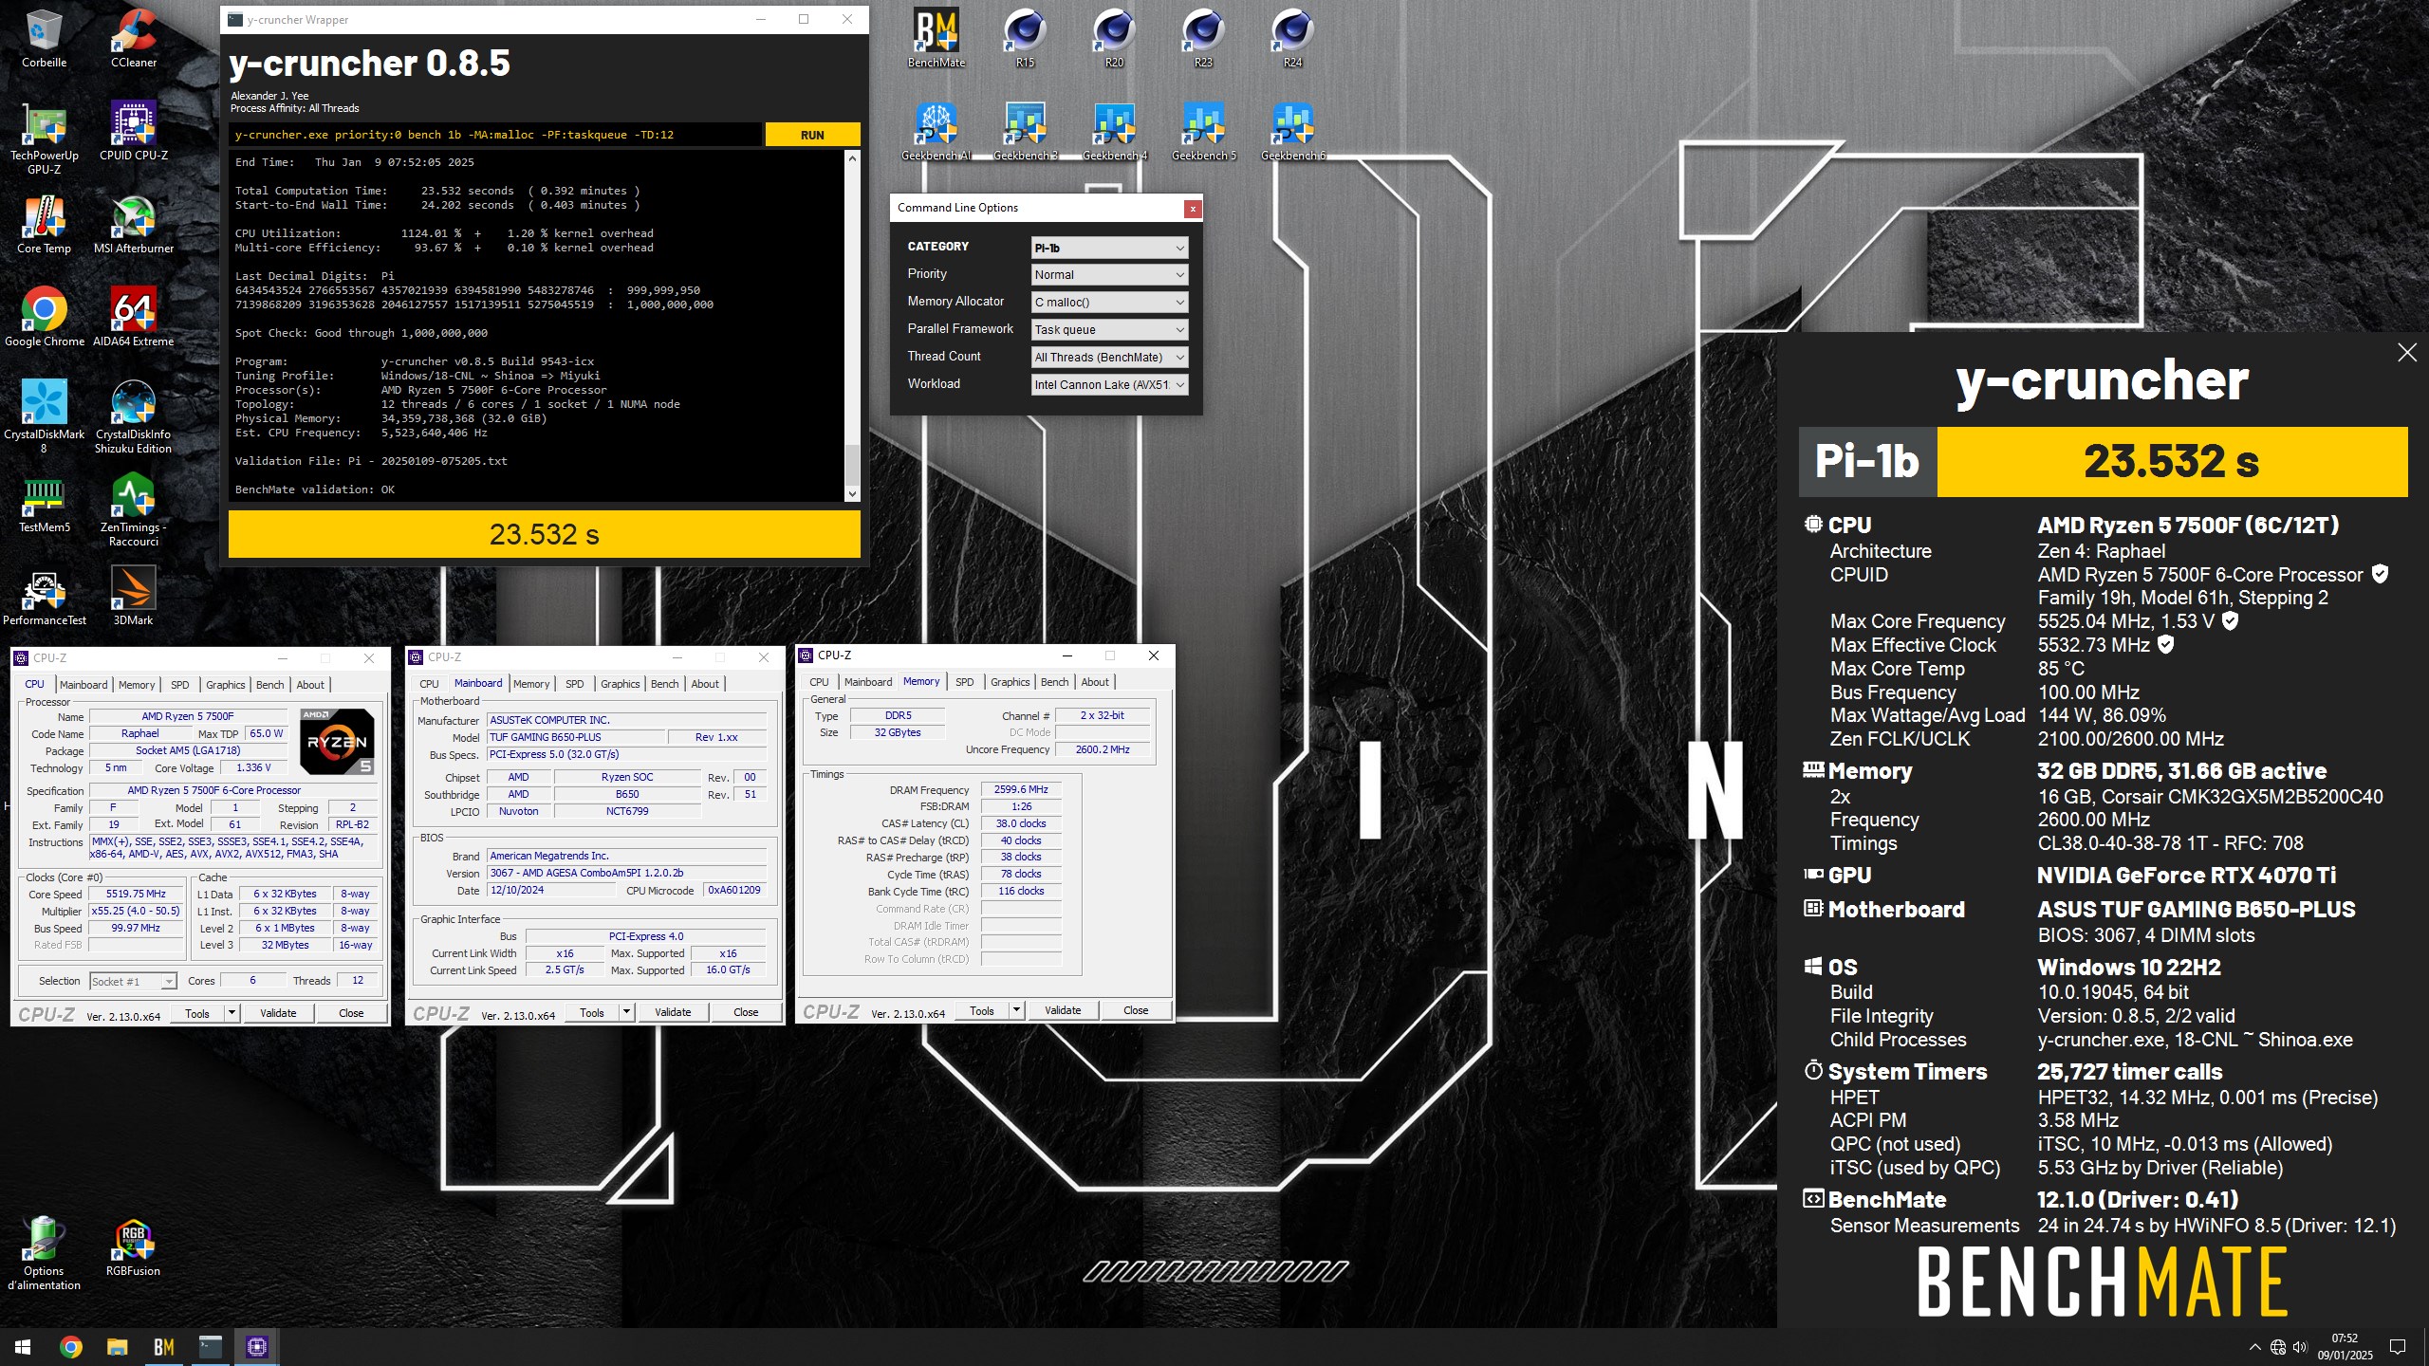Image resolution: width=2429 pixels, height=1366 pixels.
Task: Click the BenchMate taskbar icon
Action: 163,1347
